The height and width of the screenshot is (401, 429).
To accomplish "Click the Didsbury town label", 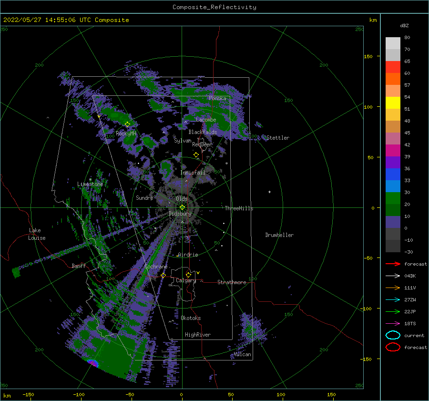I will (x=180, y=214).
